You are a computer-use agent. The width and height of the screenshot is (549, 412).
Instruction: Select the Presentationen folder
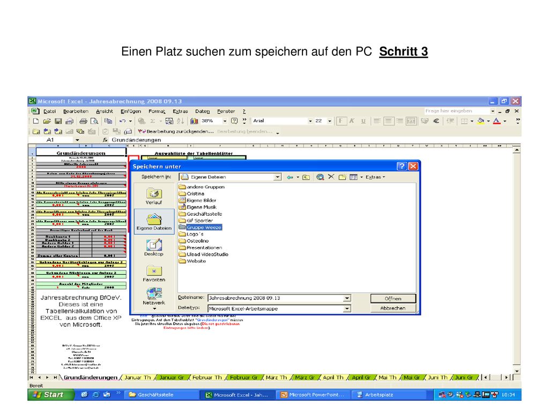click(201, 248)
